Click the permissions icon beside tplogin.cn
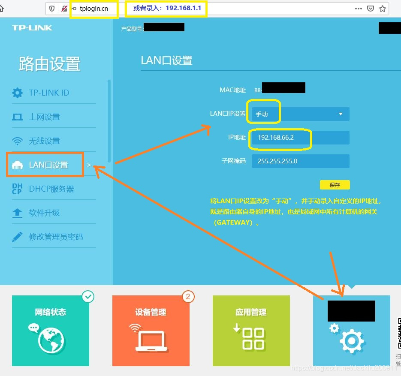 [74, 9]
